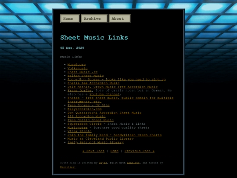Follow the Volksmusic link
The height and width of the screenshot is (178, 237).
[77, 68]
